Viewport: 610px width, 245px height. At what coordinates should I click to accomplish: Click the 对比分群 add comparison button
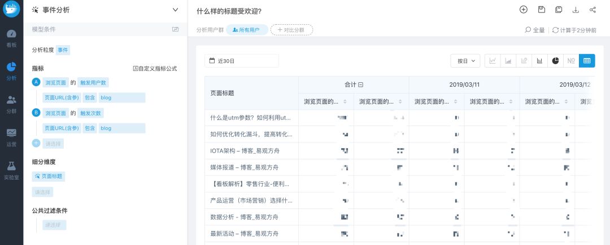point(291,30)
